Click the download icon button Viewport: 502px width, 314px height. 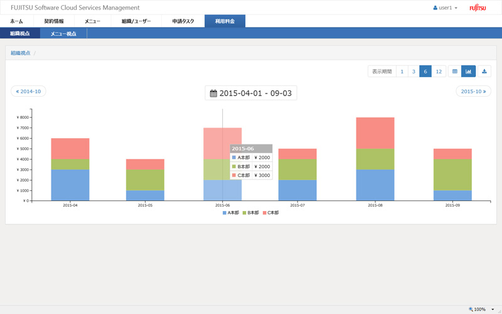[x=484, y=72]
